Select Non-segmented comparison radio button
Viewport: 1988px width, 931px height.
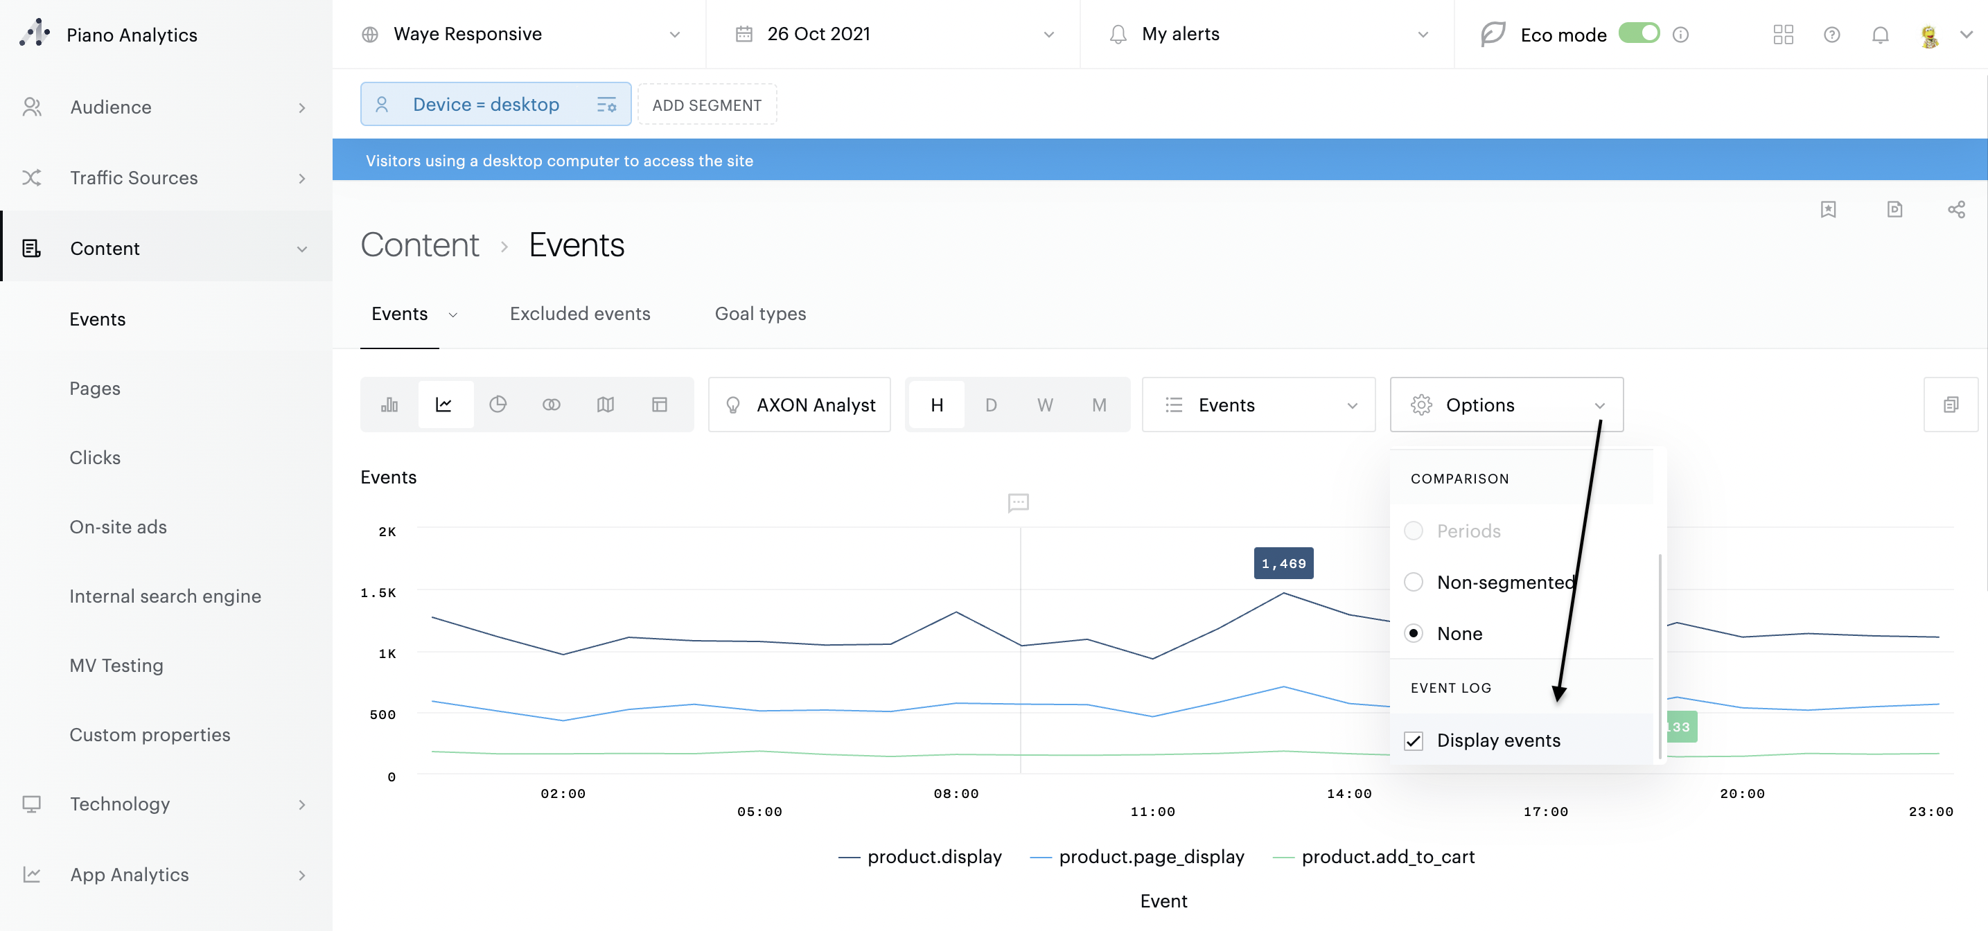point(1413,582)
